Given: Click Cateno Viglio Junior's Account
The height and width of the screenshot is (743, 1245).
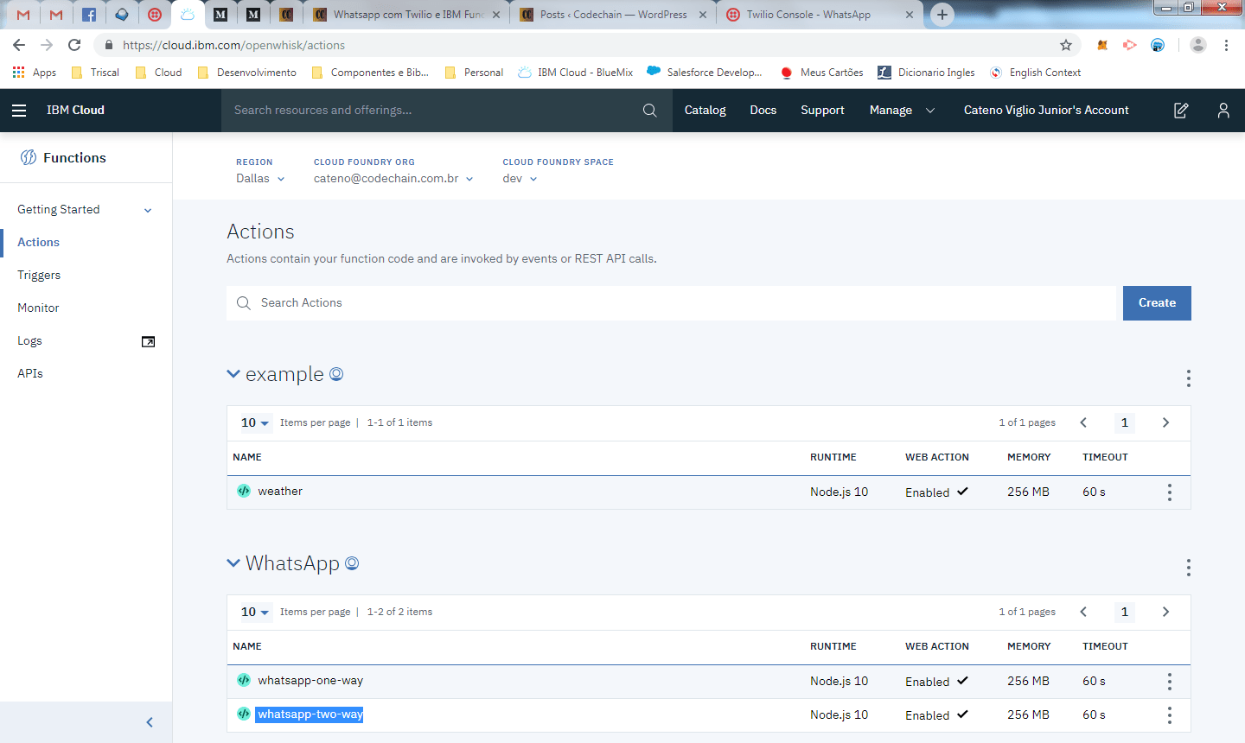Looking at the screenshot, I should [1046, 111].
